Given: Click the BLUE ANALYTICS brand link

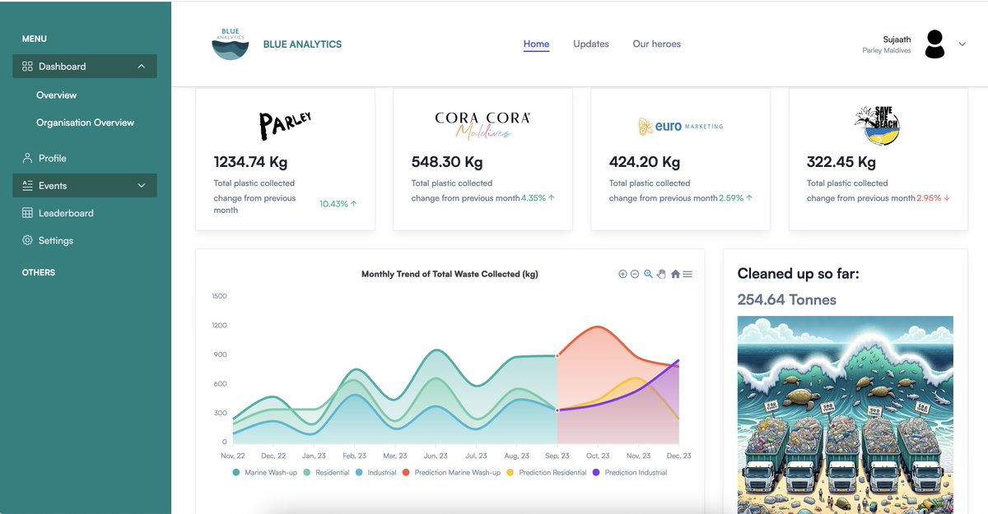Looking at the screenshot, I should (x=302, y=44).
